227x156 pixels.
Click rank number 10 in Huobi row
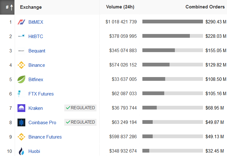click(x=9, y=151)
